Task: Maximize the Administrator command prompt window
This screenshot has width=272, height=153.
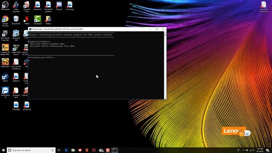Action: coord(157,29)
